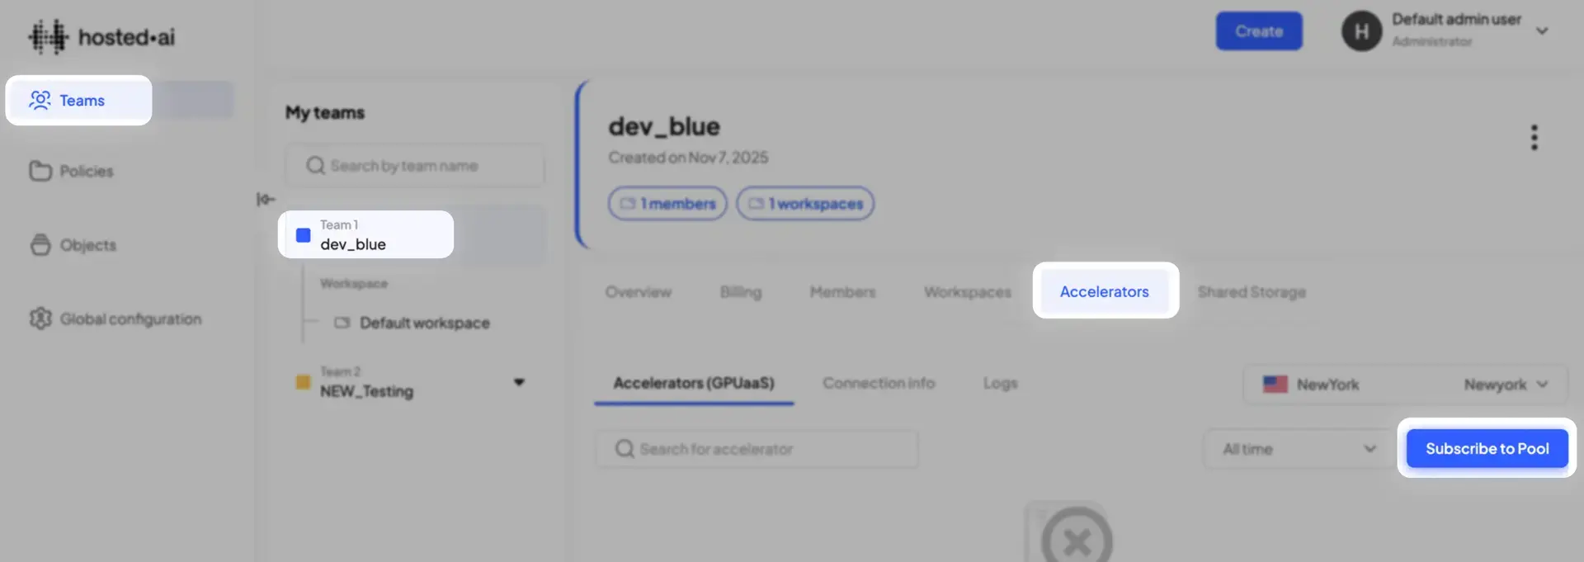Screen dimensions: 1584x562
Task: Switch to the Shared Storage tab
Action: [1252, 291]
